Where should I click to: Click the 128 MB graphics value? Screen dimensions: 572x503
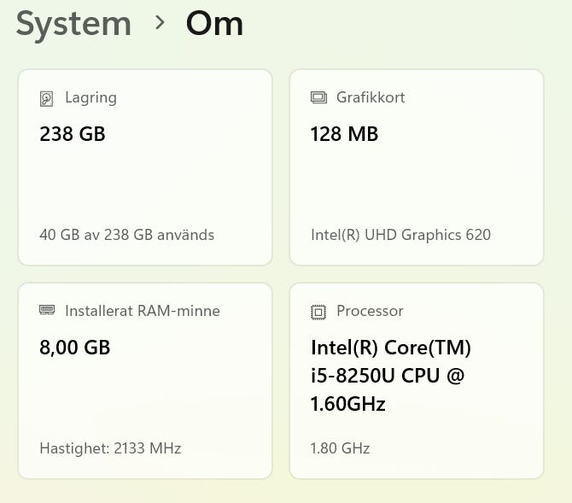[344, 134]
